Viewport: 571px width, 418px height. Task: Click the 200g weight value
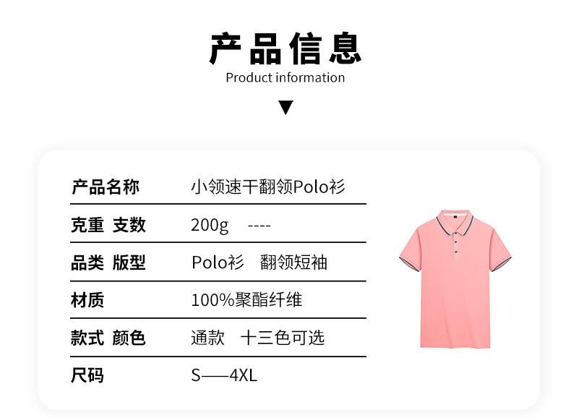coord(210,226)
